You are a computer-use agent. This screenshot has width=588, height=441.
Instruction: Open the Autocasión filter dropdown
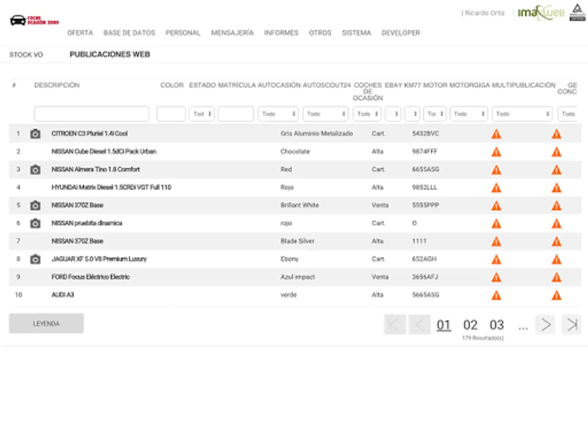(x=278, y=114)
